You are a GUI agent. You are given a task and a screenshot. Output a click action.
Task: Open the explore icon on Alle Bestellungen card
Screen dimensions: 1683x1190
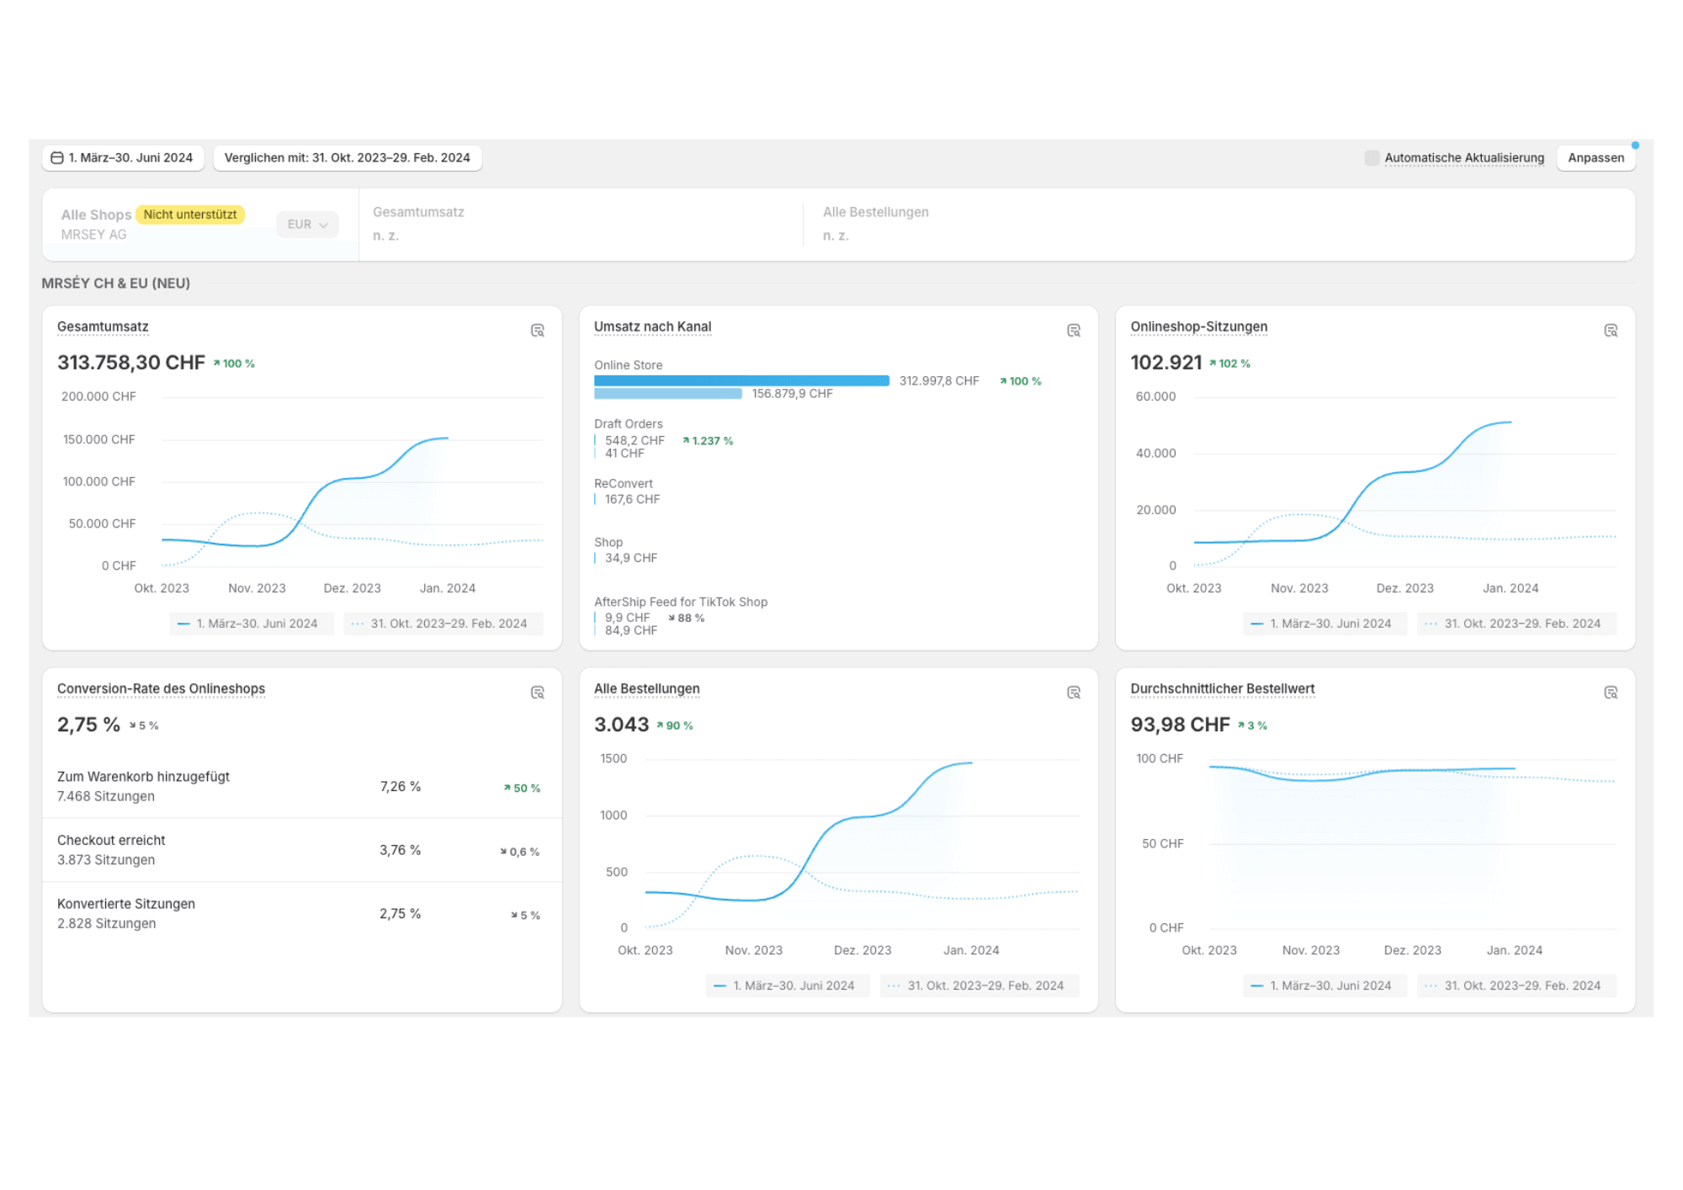tap(1075, 692)
